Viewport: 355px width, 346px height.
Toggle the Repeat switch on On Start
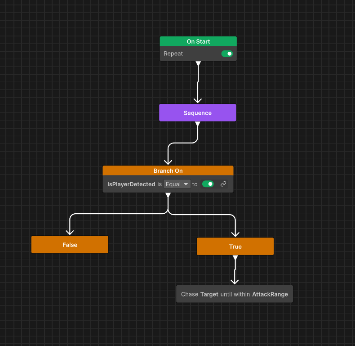(227, 54)
